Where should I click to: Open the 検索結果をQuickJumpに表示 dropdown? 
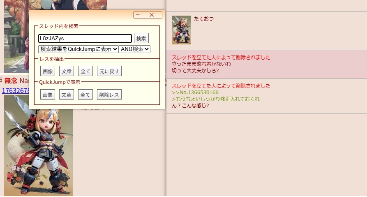[78, 49]
